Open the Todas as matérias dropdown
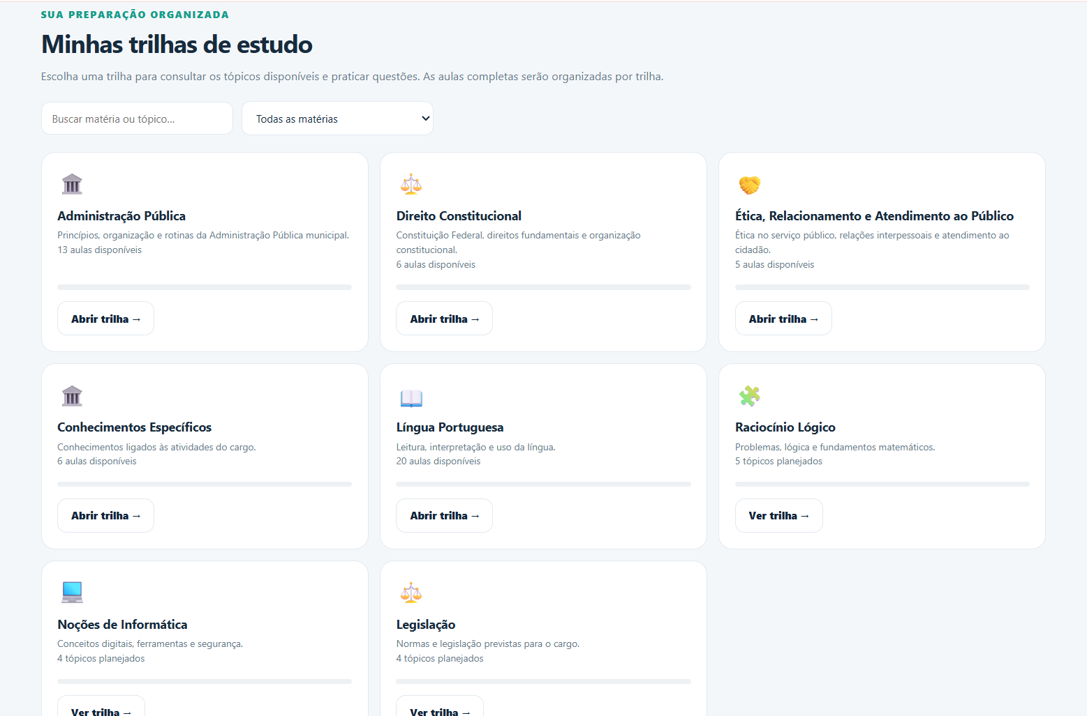 [337, 119]
